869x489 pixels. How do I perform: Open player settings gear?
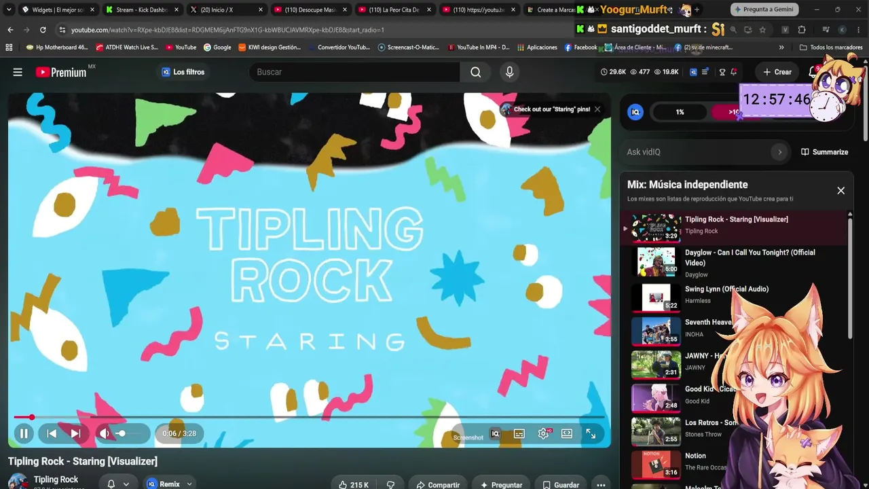point(543,433)
